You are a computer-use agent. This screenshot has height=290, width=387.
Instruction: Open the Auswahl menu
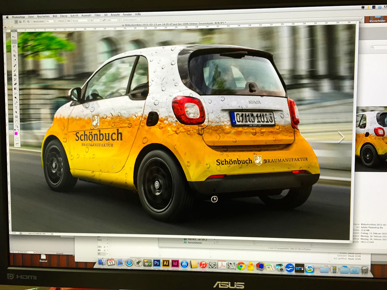click(x=86, y=15)
